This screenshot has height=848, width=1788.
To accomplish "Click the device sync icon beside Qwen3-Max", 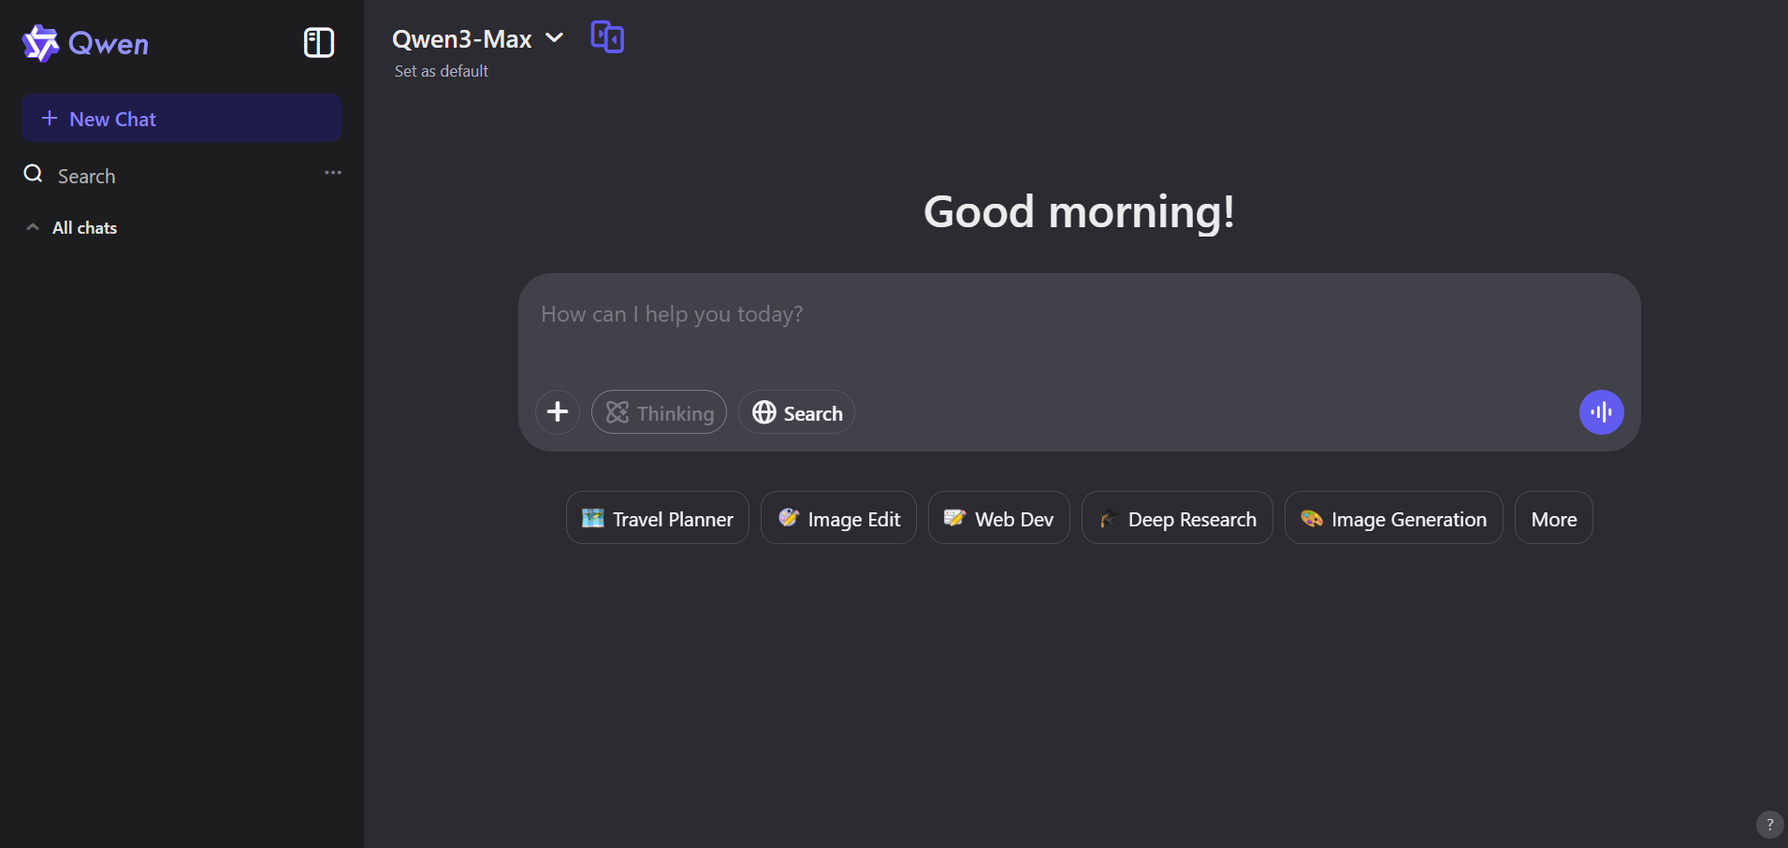I will 606,36.
